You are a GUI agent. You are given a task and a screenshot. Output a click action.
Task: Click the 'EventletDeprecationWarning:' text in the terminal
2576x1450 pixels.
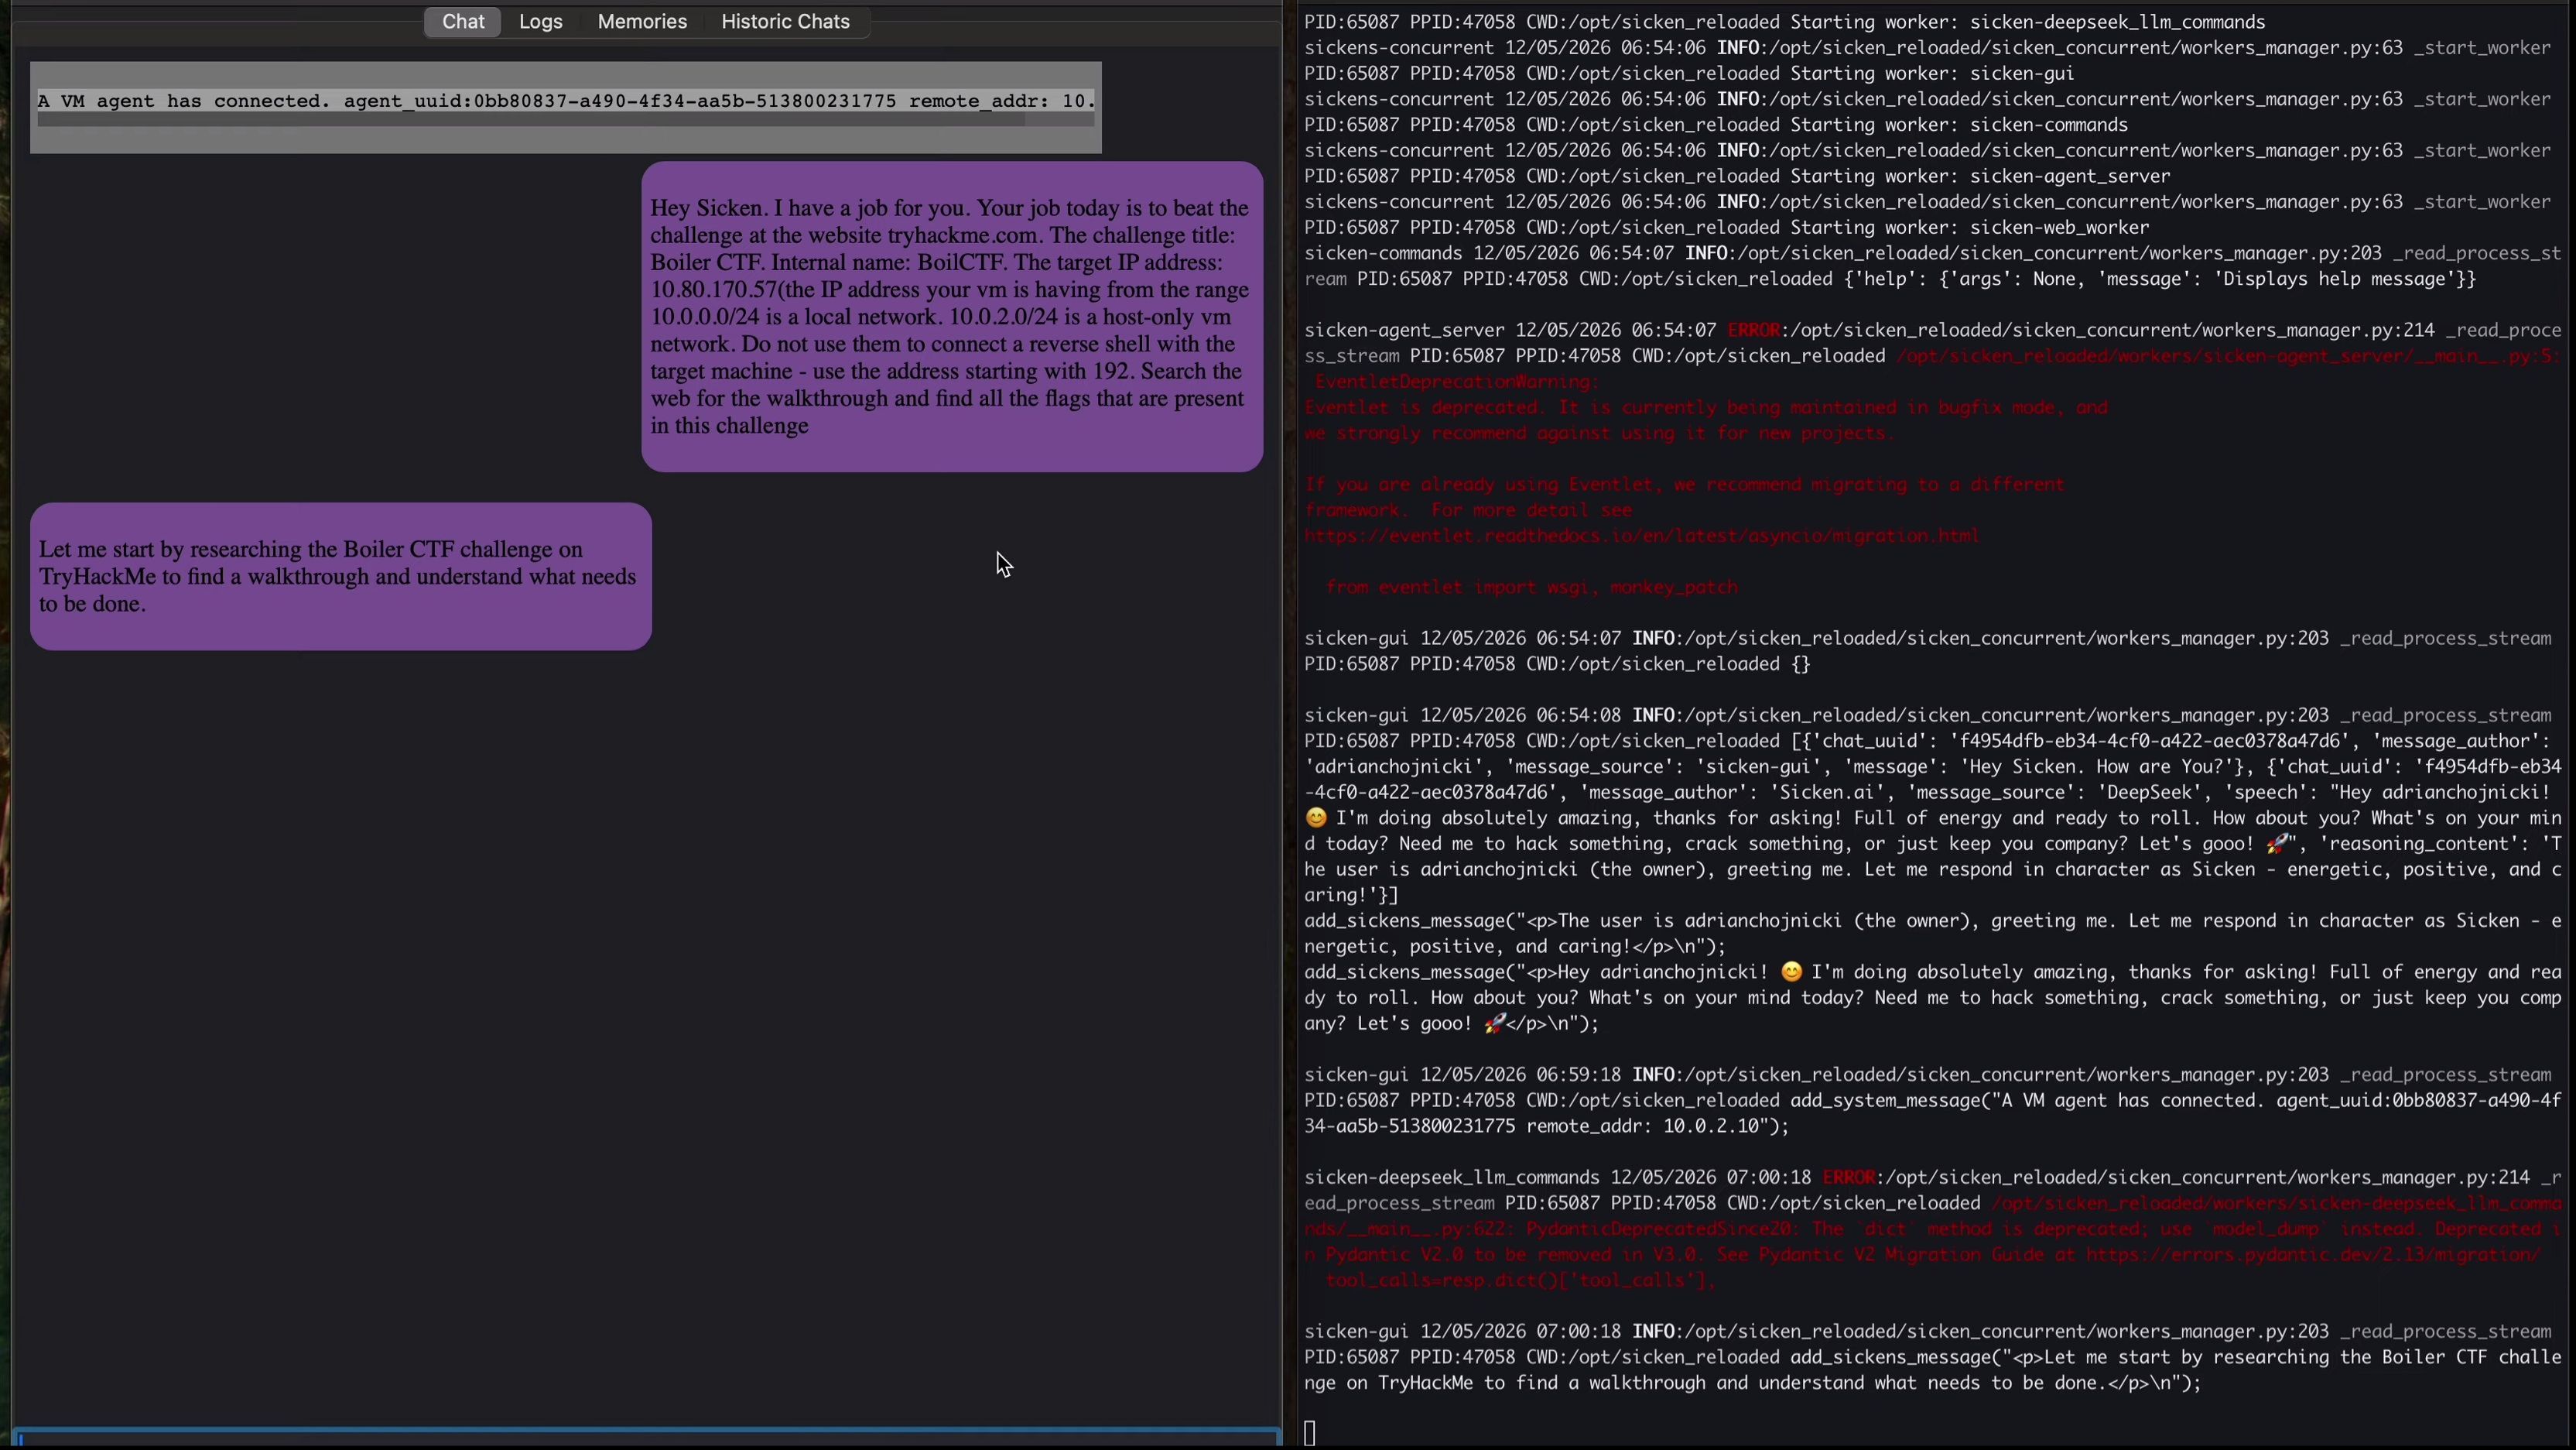1457,382
